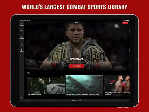
Task: Click the Ready to Rise caption text
Action: [35, 94]
